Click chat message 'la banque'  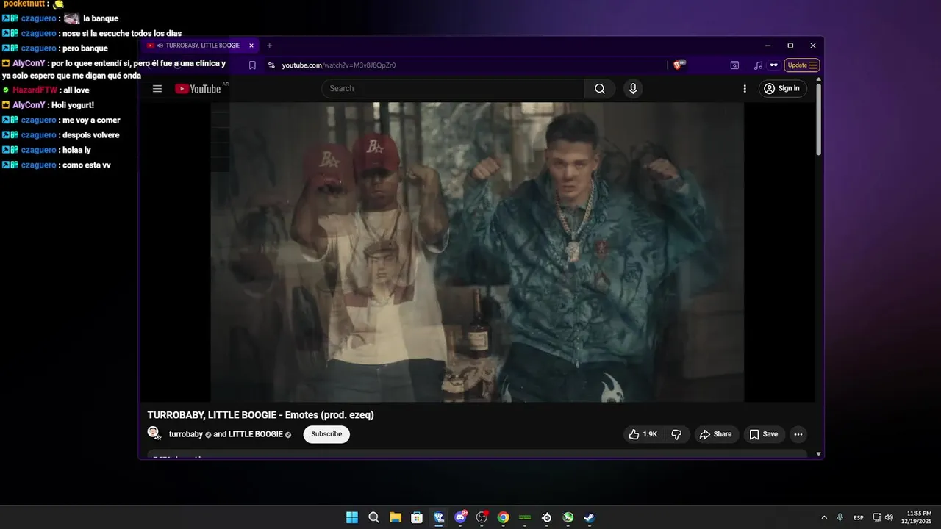[101, 18]
